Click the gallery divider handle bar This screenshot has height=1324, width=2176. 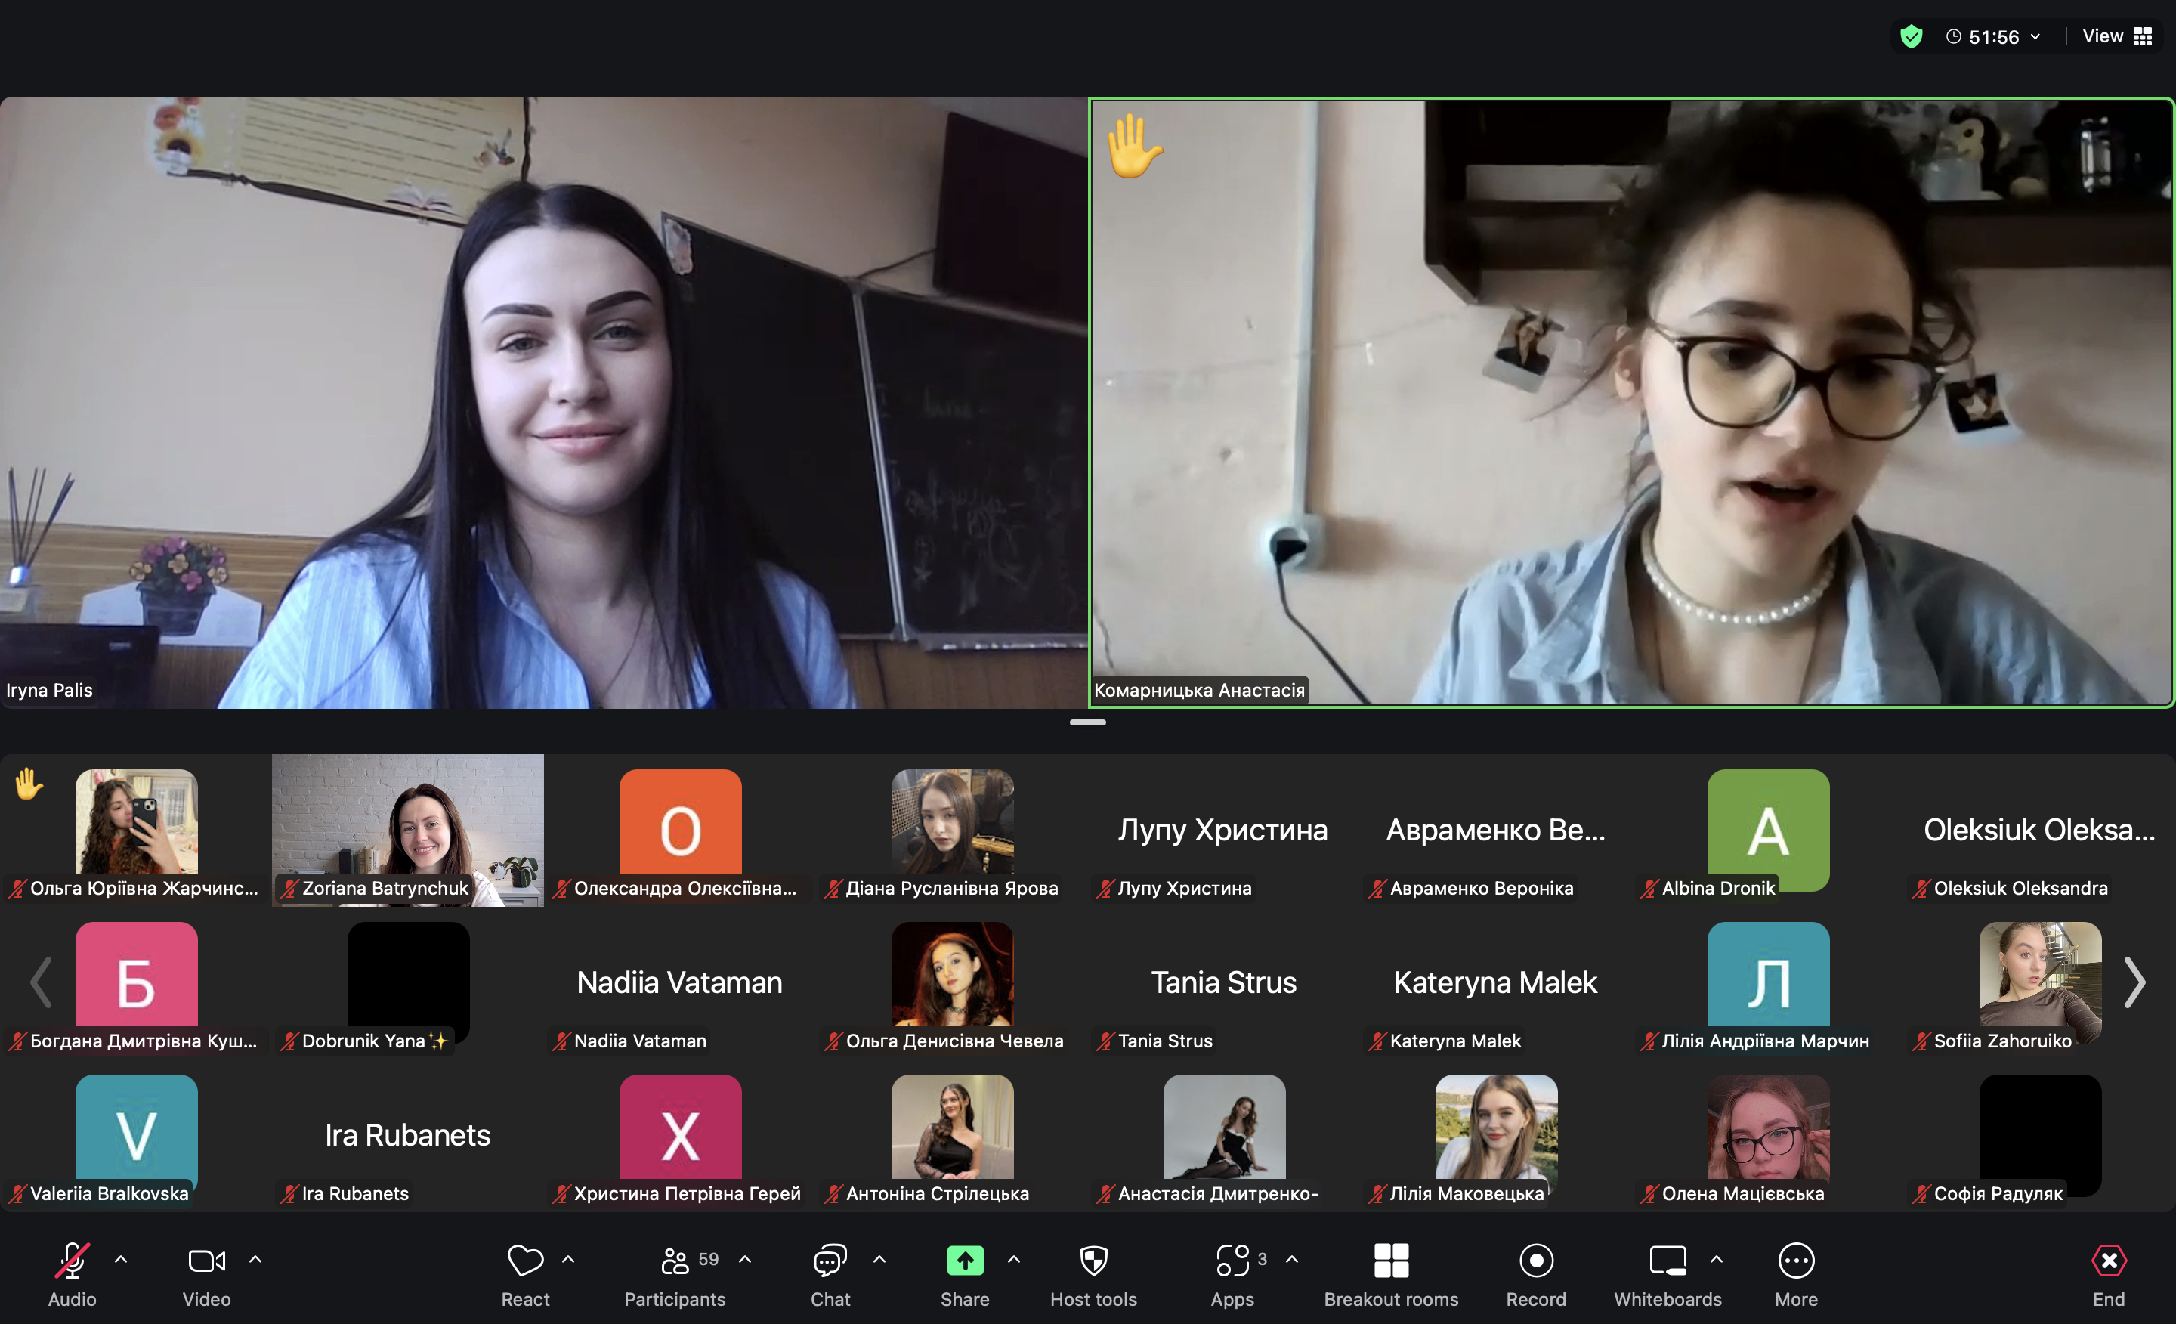1087,722
